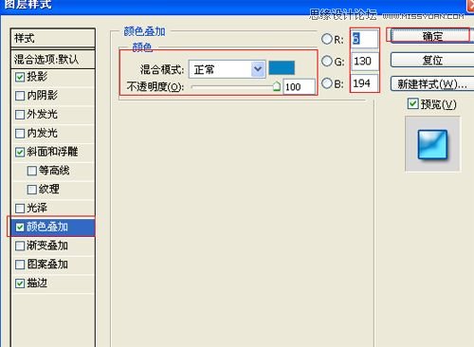The image size is (474, 347).
Task: Open the 混合模式 blend mode dropdown
Action: click(x=228, y=69)
